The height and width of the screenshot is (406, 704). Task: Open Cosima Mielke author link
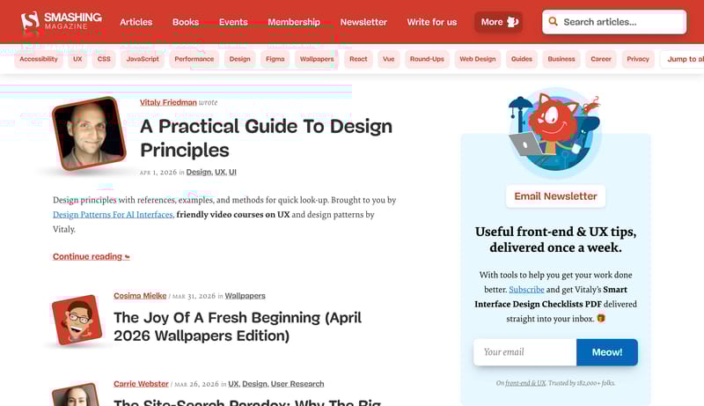click(140, 296)
